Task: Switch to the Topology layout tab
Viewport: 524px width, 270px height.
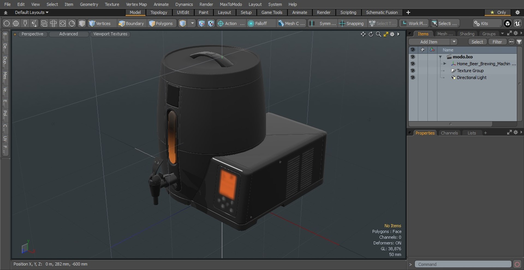Action: (159, 13)
